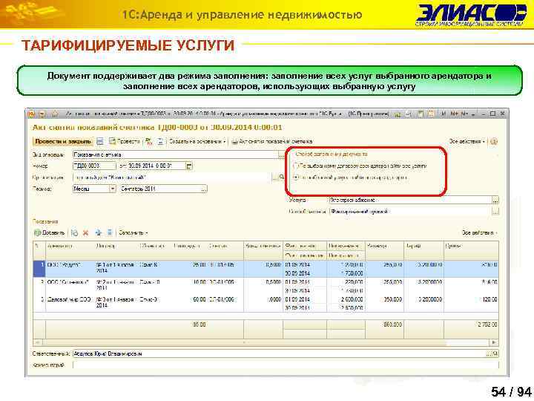Screen dimensions: 534x401
Task: Click the 1C application menu icon in title bar
Action: 32,114
